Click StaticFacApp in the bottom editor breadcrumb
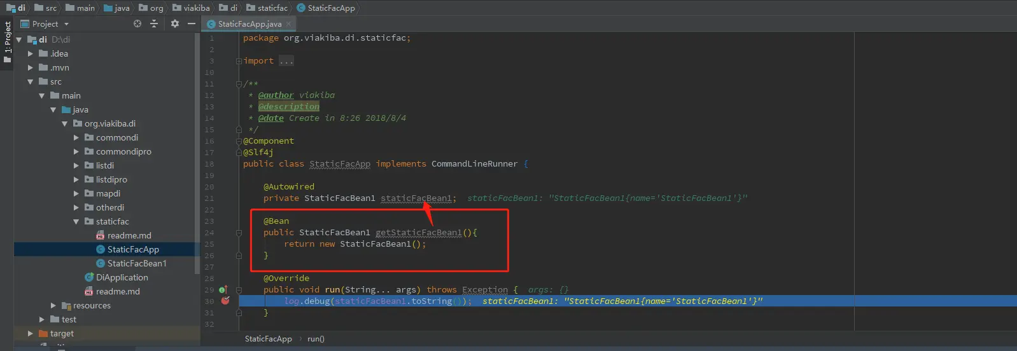The image size is (1017, 351). click(x=268, y=339)
